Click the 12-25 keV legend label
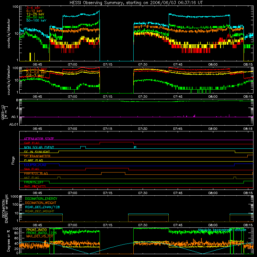257x257 pixels. click(x=35, y=14)
